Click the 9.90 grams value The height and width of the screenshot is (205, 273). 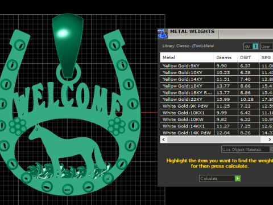point(222,66)
